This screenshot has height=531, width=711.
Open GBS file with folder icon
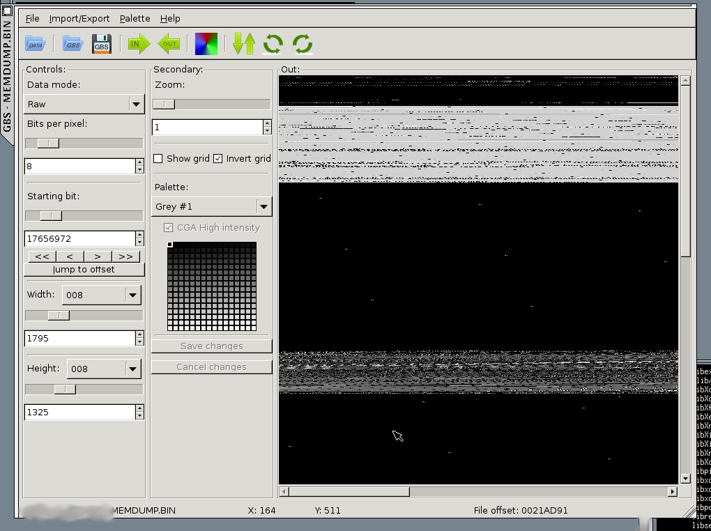[72, 44]
